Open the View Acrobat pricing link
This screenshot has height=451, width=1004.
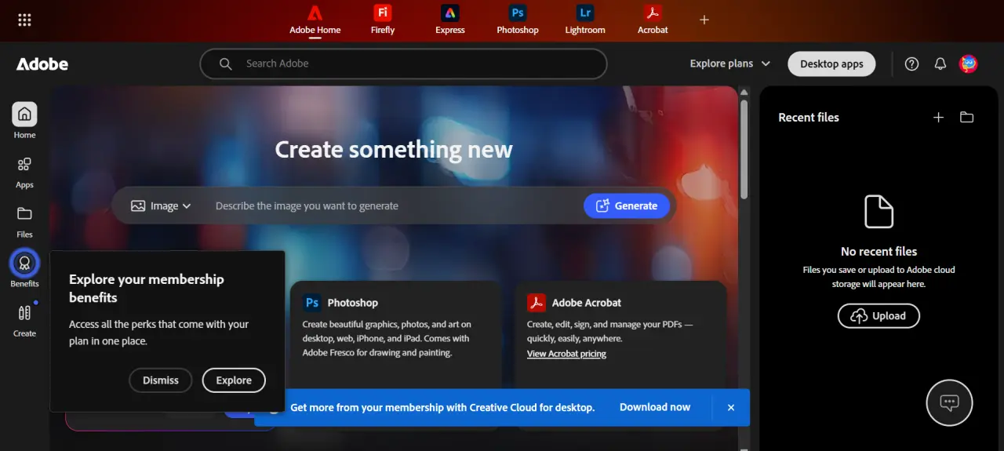click(x=566, y=354)
